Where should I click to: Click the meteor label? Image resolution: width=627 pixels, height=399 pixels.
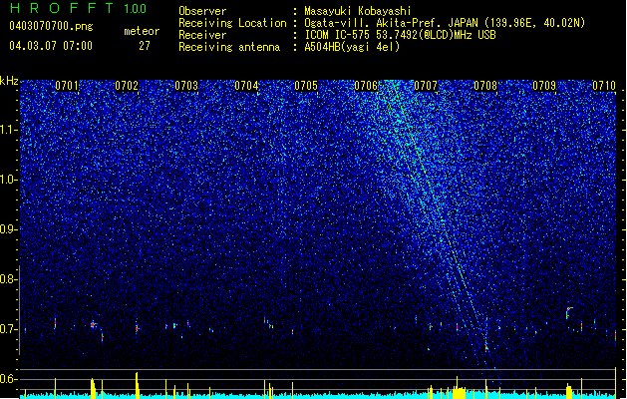click(x=142, y=31)
